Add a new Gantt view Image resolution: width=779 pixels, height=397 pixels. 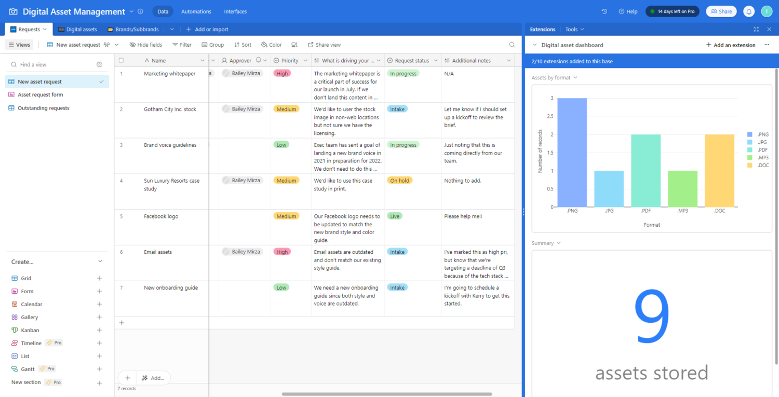99,369
